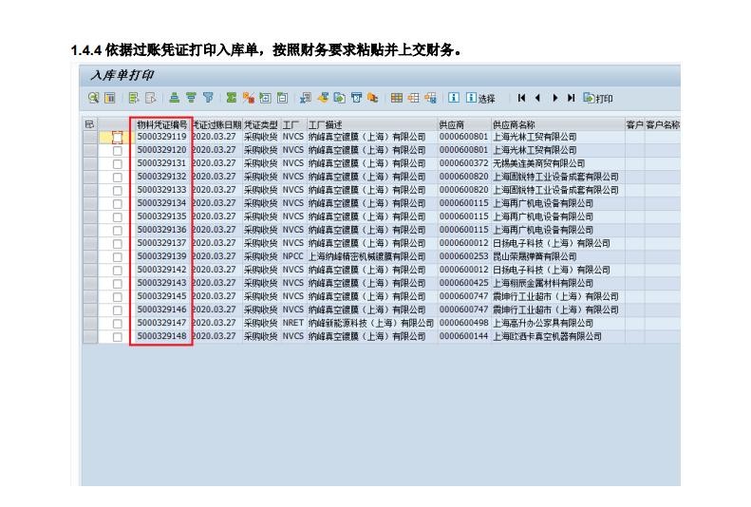Select the checkbox next to 5000329148
Viewport: 751px width, 507px height.
(x=118, y=336)
